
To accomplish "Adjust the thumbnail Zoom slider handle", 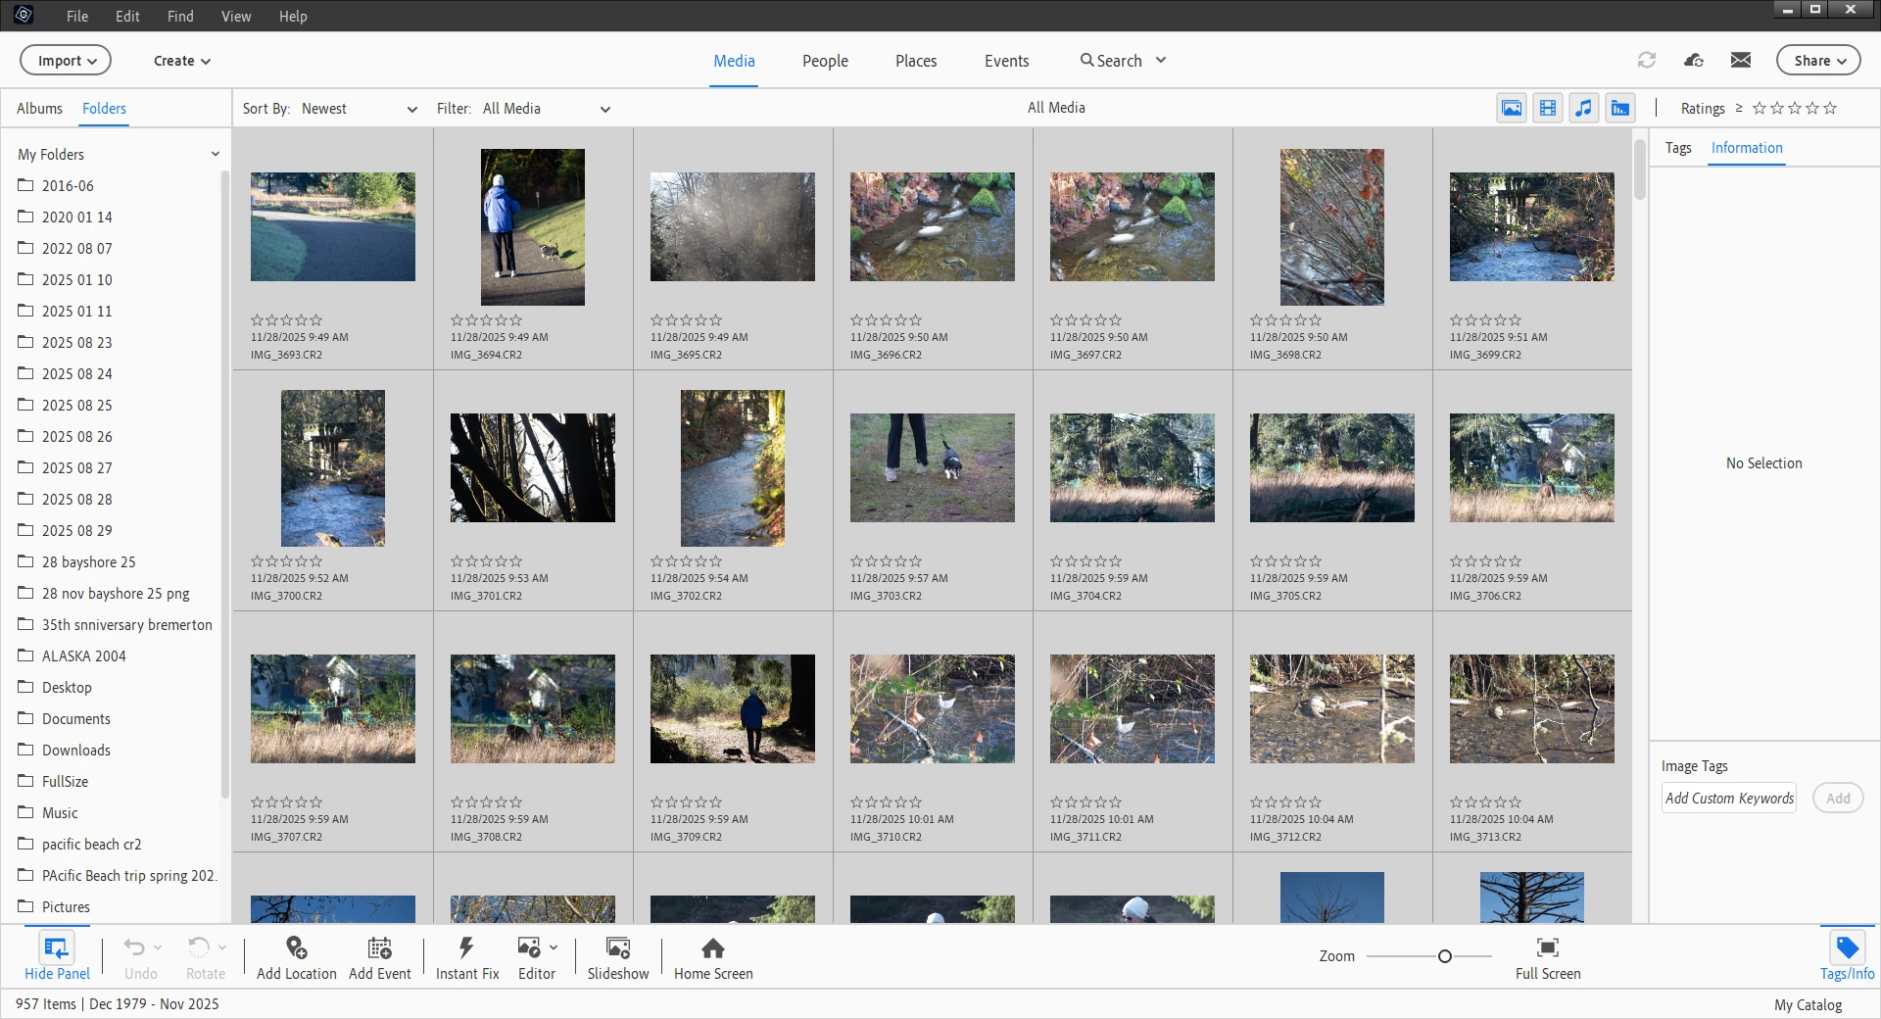I will click(x=1444, y=956).
